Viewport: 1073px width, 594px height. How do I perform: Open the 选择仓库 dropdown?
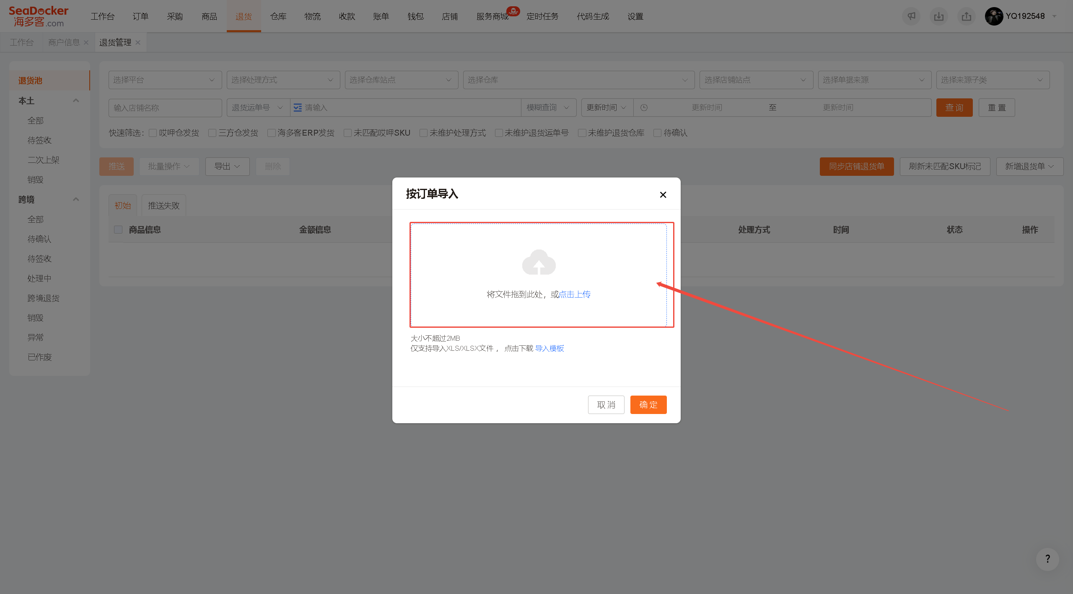pyautogui.click(x=579, y=80)
